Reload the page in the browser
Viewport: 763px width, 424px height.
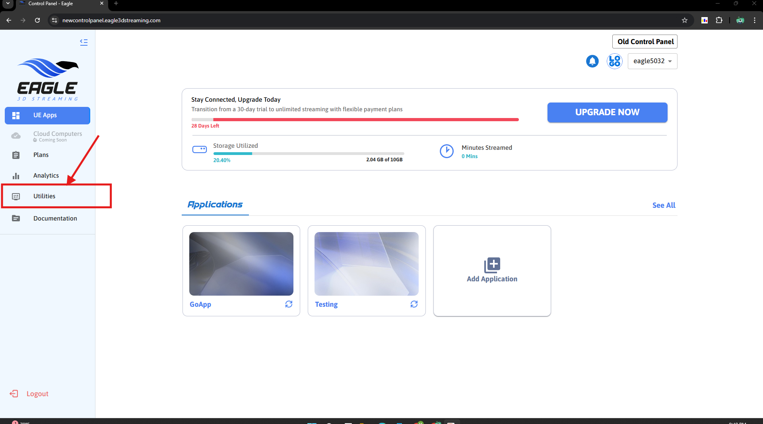37,20
